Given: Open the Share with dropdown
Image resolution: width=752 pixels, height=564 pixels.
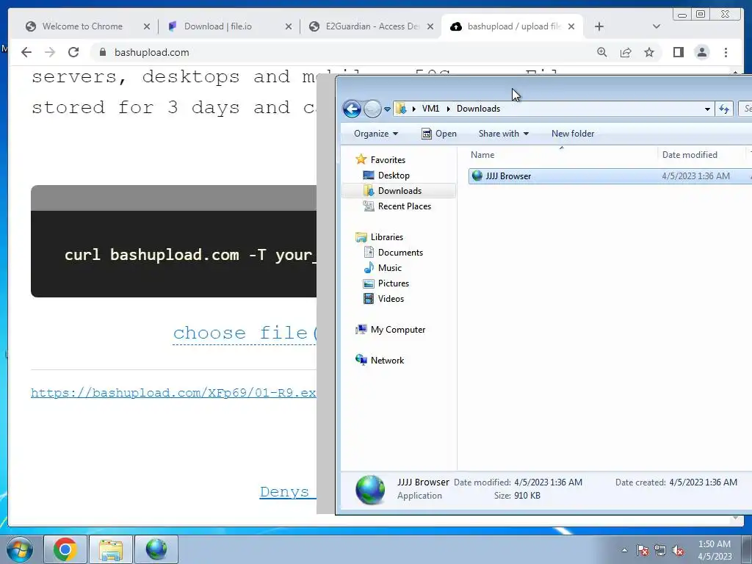Looking at the screenshot, I should (504, 134).
